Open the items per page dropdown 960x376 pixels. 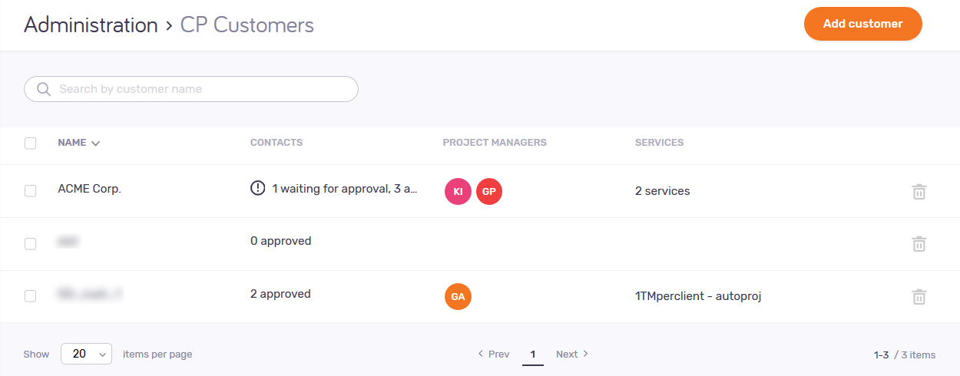[86, 354]
